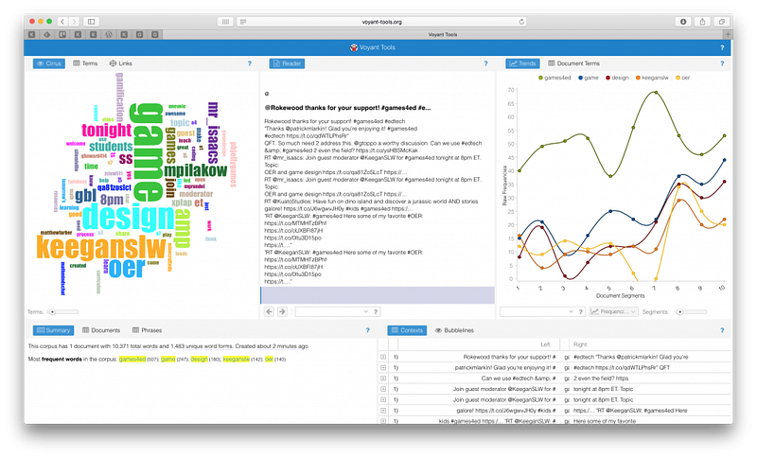This screenshot has width=757, height=458.
Task: Open the Frequencies type dropdown
Action: (x=613, y=311)
